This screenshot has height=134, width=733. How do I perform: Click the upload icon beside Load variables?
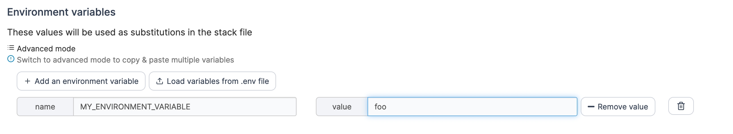click(x=160, y=81)
